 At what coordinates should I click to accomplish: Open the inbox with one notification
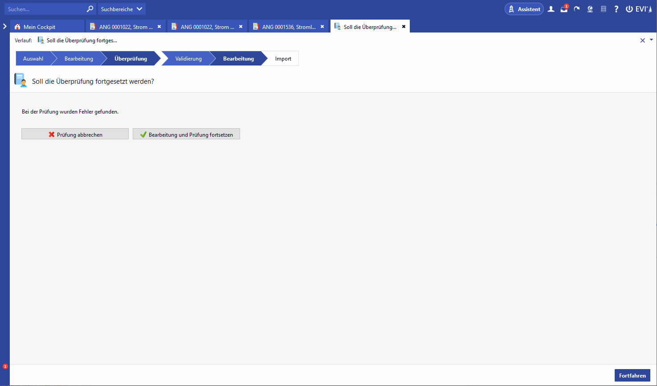564,9
